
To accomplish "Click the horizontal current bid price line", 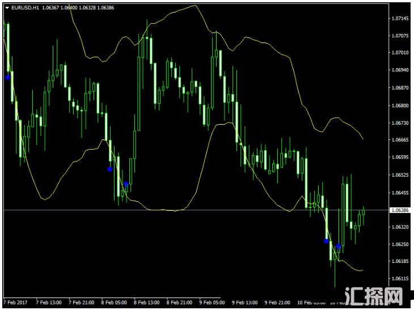I will 196,210.
